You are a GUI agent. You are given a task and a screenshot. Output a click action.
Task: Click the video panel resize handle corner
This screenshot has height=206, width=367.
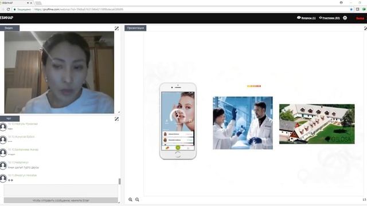click(119, 112)
